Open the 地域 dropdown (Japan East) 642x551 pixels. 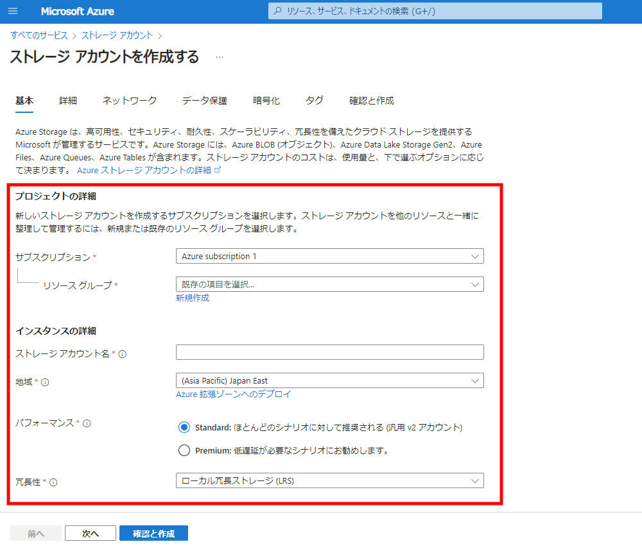pyautogui.click(x=329, y=380)
